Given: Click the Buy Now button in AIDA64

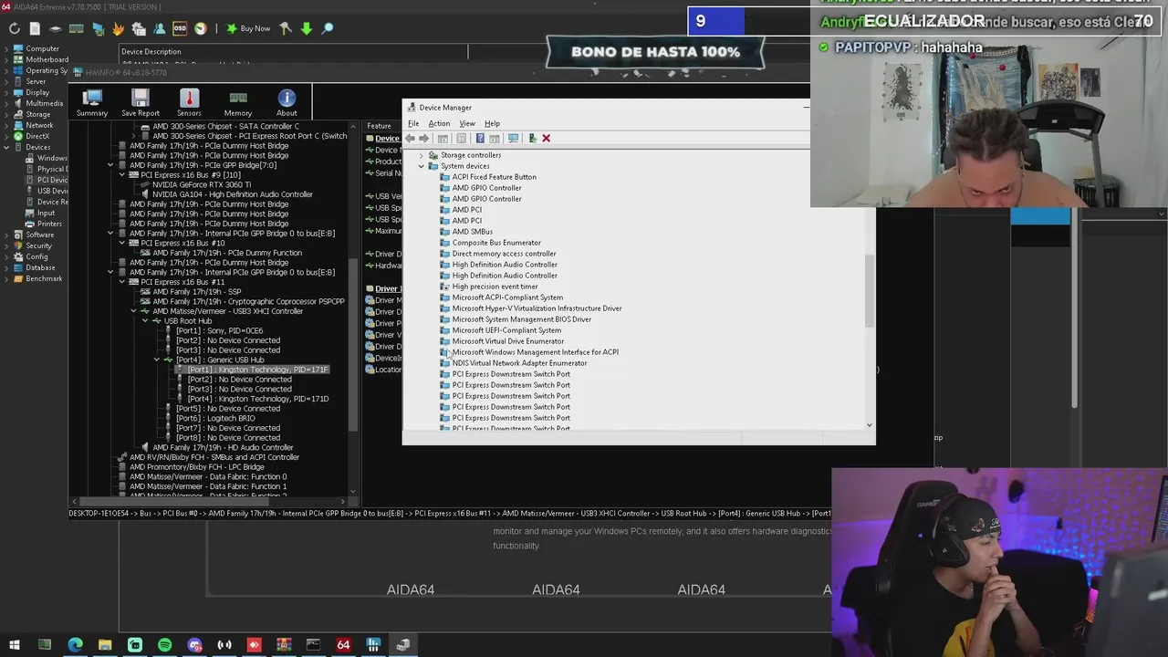Looking at the screenshot, I should click(248, 28).
